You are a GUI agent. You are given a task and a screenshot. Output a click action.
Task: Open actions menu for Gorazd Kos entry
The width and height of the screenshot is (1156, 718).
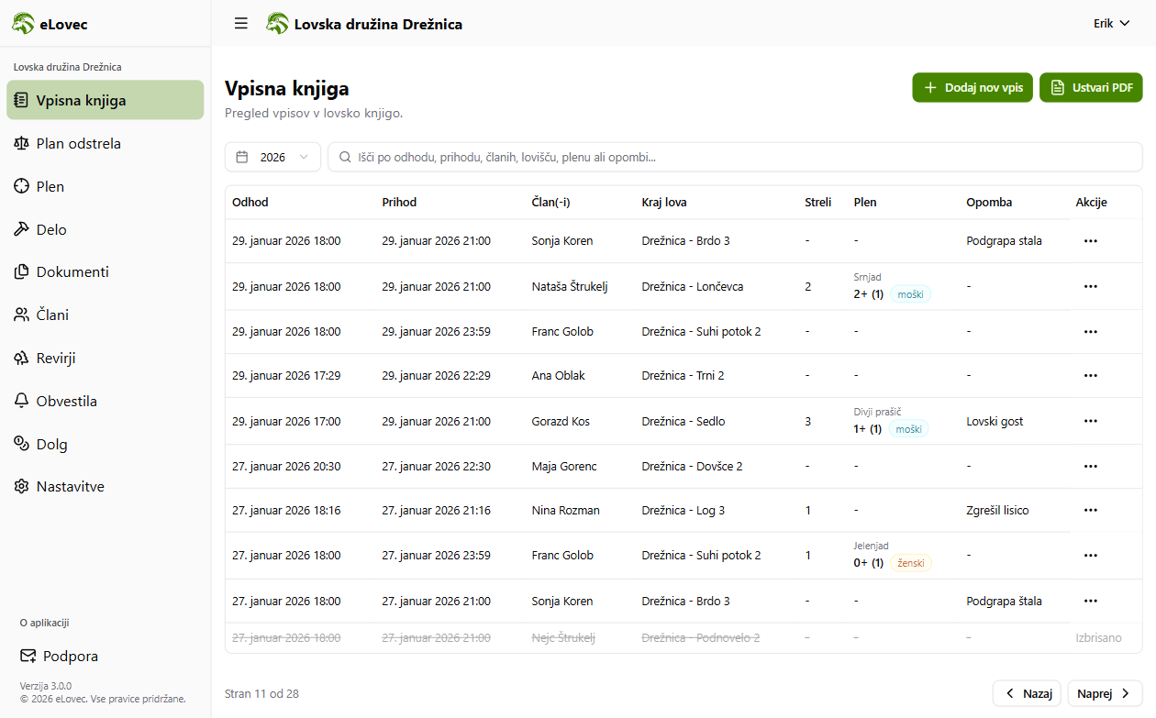coord(1090,421)
